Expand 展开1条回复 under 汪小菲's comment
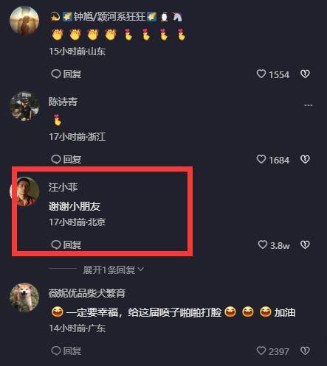327x366 pixels. pyautogui.click(x=114, y=270)
